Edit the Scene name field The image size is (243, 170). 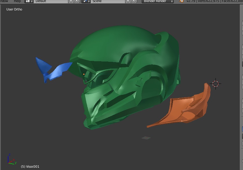108,1
